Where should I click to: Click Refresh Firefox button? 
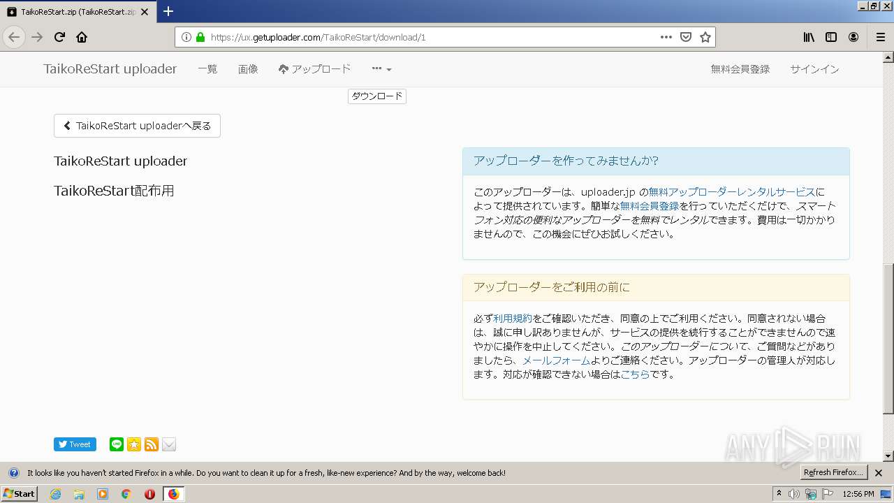(833, 472)
